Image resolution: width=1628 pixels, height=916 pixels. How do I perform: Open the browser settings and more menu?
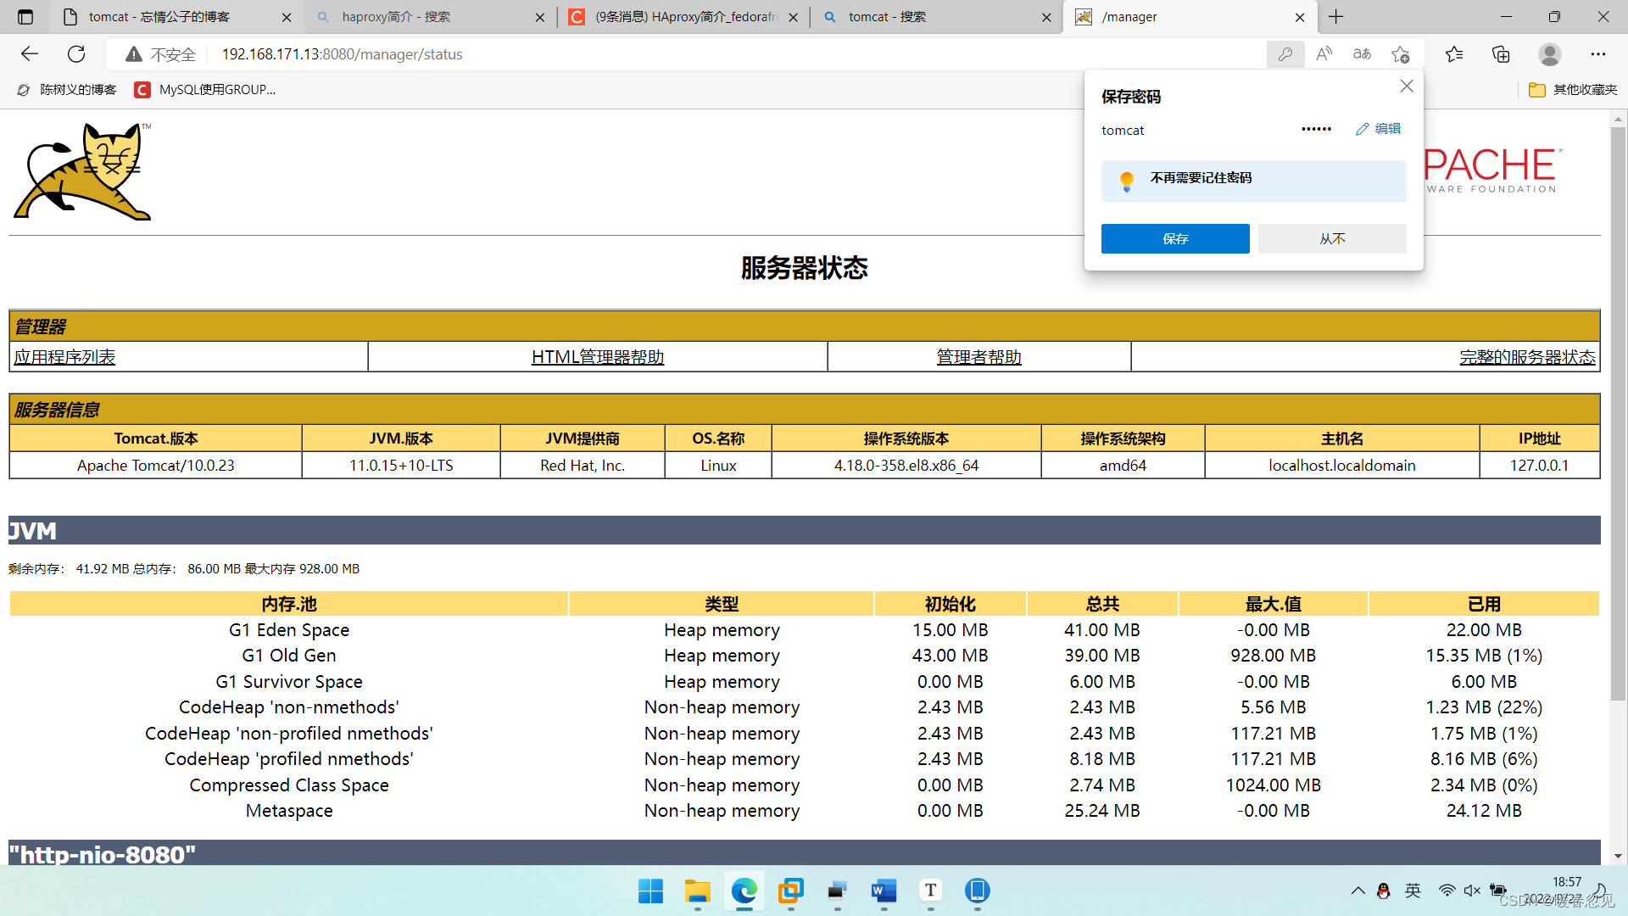1598,54
